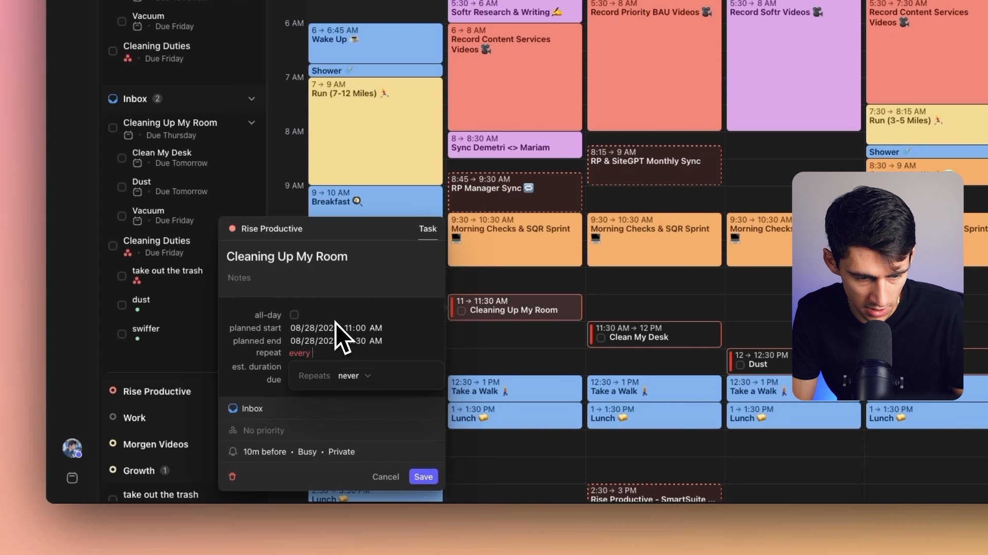
Task: Open the Morgen Videos list
Action: click(x=155, y=444)
